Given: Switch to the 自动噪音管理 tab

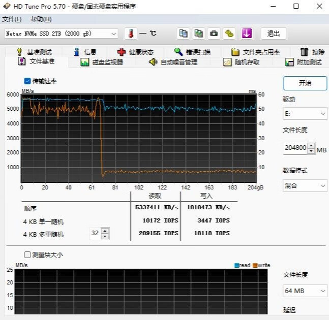Looking at the screenshot, I should (x=173, y=62).
